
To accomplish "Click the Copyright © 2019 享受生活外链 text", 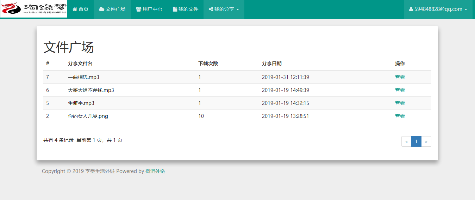I will point(79,171).
